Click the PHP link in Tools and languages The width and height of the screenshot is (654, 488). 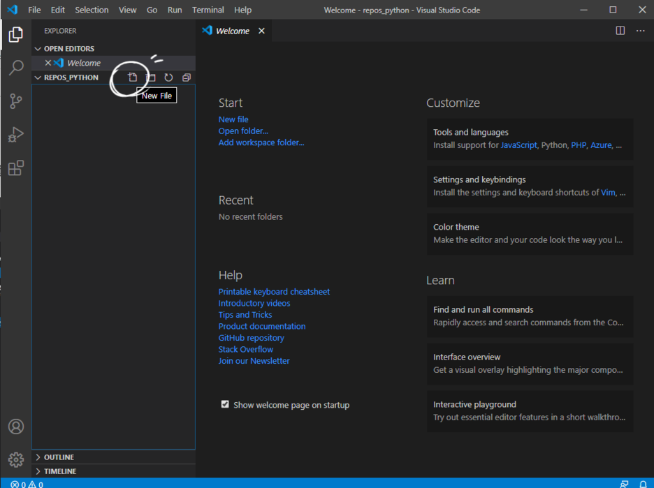(579, 145)
